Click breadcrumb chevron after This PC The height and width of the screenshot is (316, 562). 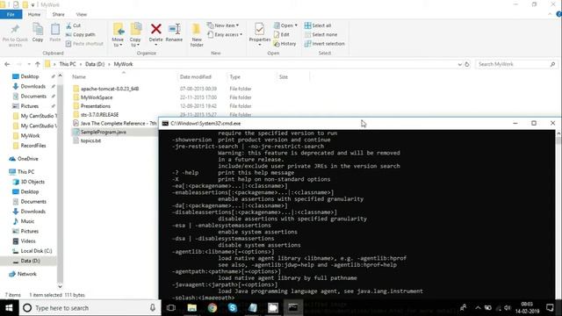tap(81, 64)
